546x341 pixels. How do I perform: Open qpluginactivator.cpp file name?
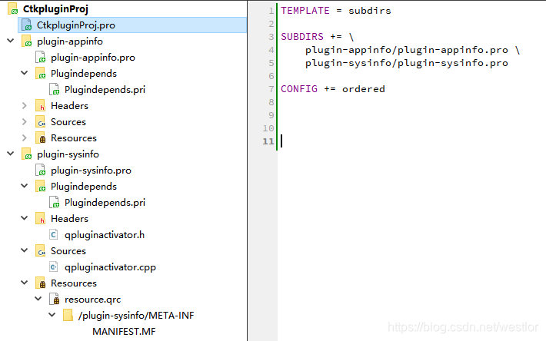point(111,268)
